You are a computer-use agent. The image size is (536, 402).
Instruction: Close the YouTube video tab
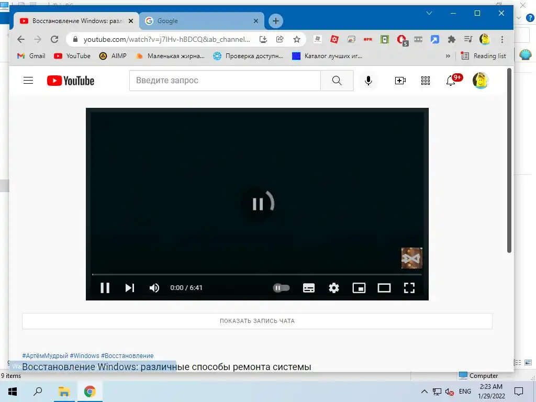coord(130,21)
